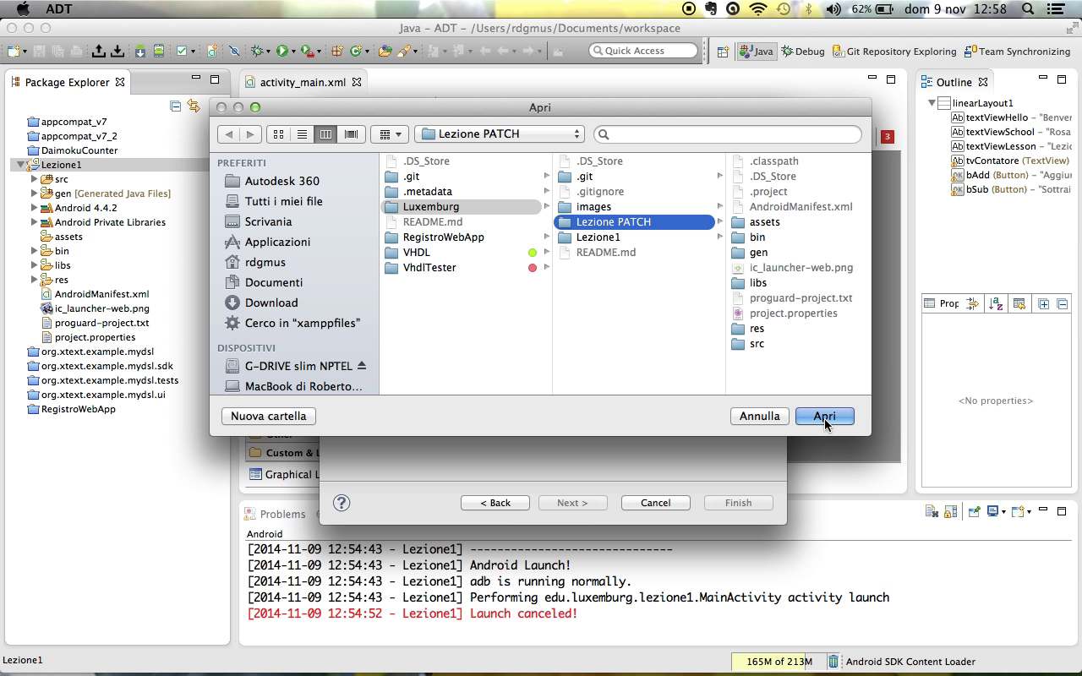Viewport: 1082px width, 676px height.
Task: Click the red error marker with number 3
Action: (888, 136)
